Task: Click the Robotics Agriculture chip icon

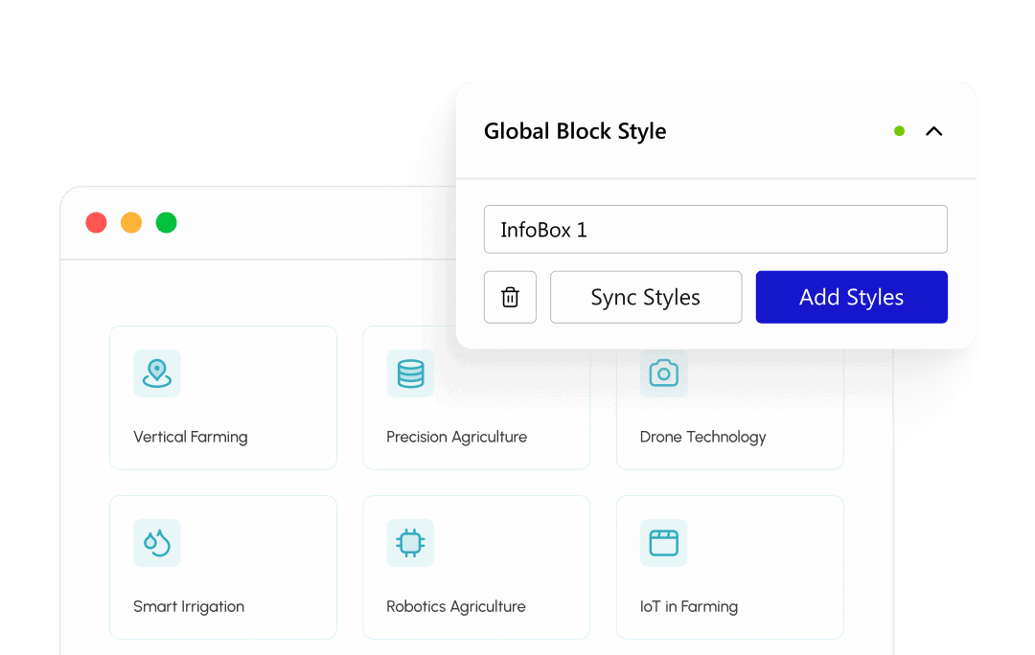Action: (x=410, y=543)
